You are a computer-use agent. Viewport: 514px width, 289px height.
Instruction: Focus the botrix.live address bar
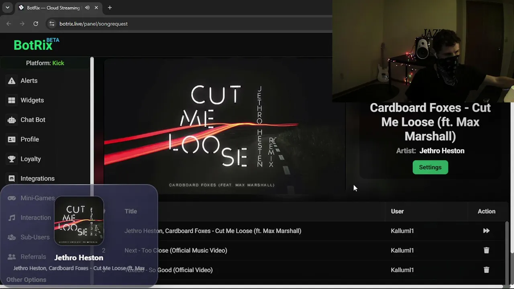pyautogui.click(x=189, y=24)
